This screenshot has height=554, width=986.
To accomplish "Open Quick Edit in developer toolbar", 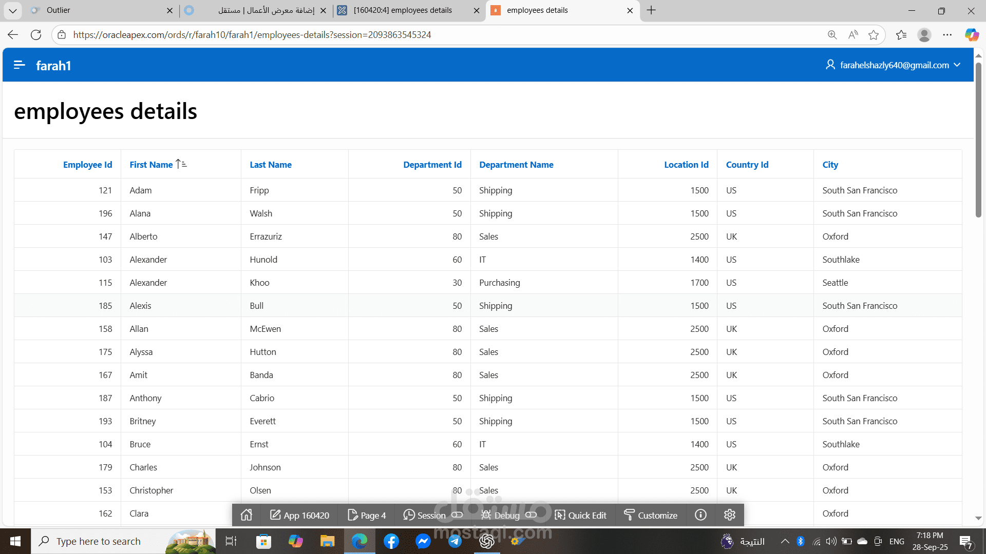I will pos(580,515).
